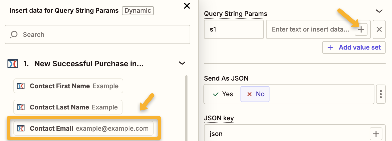
Task: Click the ClickFunnels icon beside step 1
Action: coord(13,64)
